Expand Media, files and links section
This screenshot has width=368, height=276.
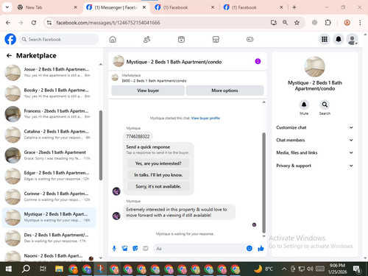pos(314,152)
